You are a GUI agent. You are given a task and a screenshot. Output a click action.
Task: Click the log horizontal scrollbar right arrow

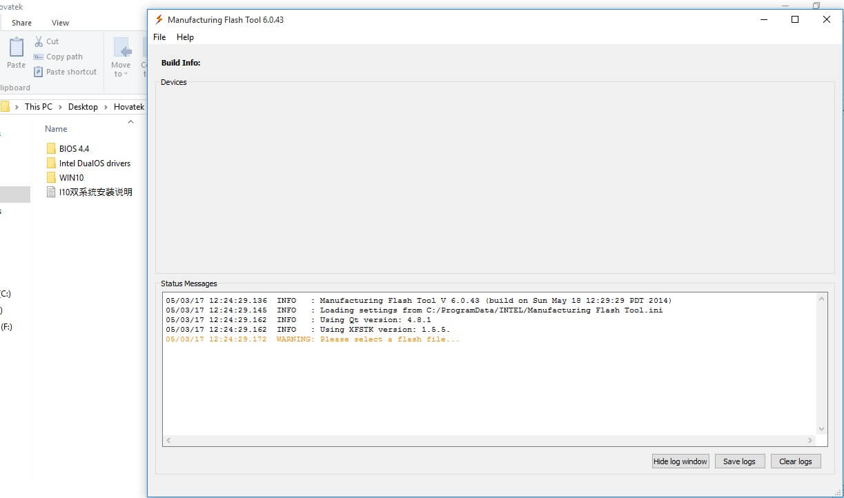coord(810,440)
